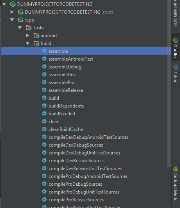This screenshot has width=180, height=208.
Task: Click the Tasks folder icon
Action: coord(29,28)
